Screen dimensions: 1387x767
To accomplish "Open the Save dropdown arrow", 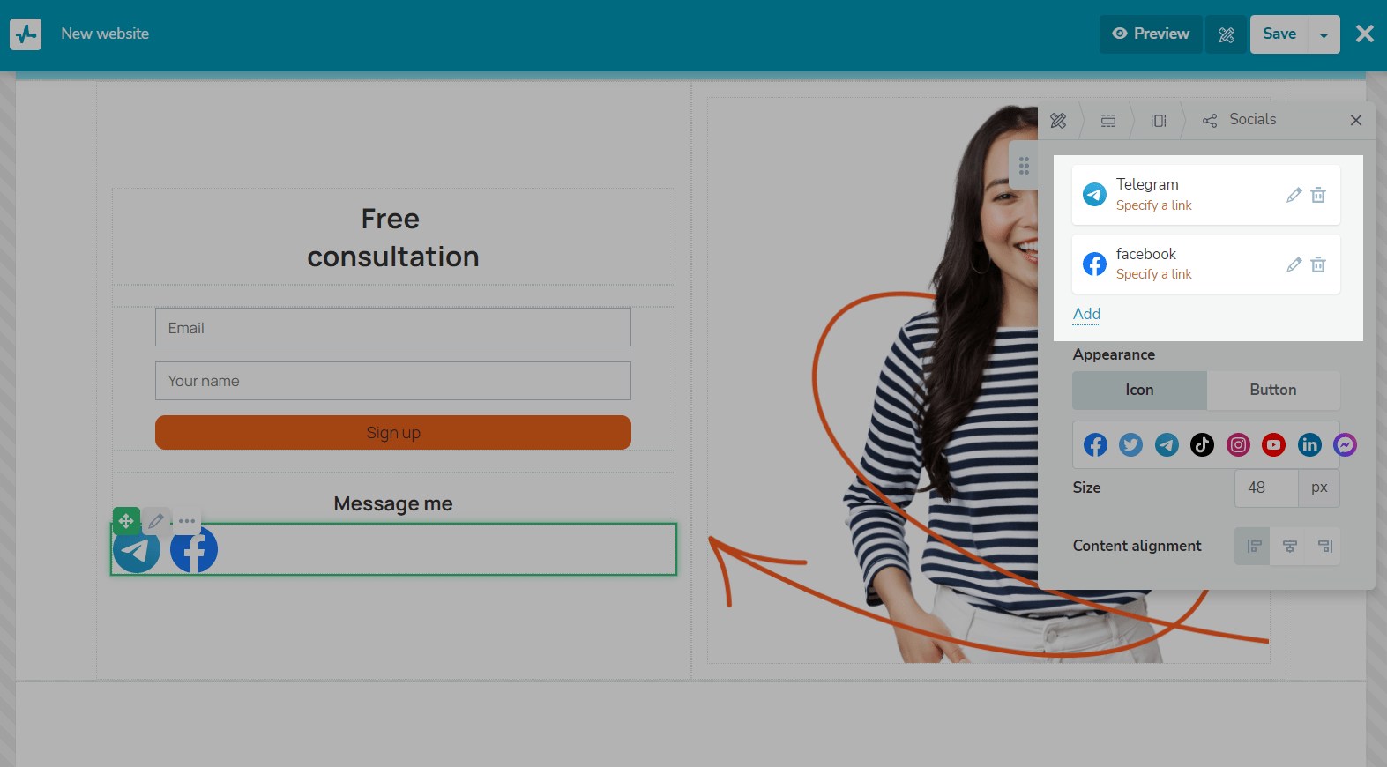I will [1324, 34].
